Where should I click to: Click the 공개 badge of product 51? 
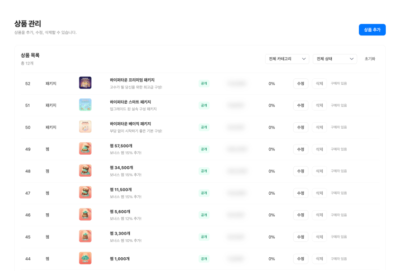(204, 105)
